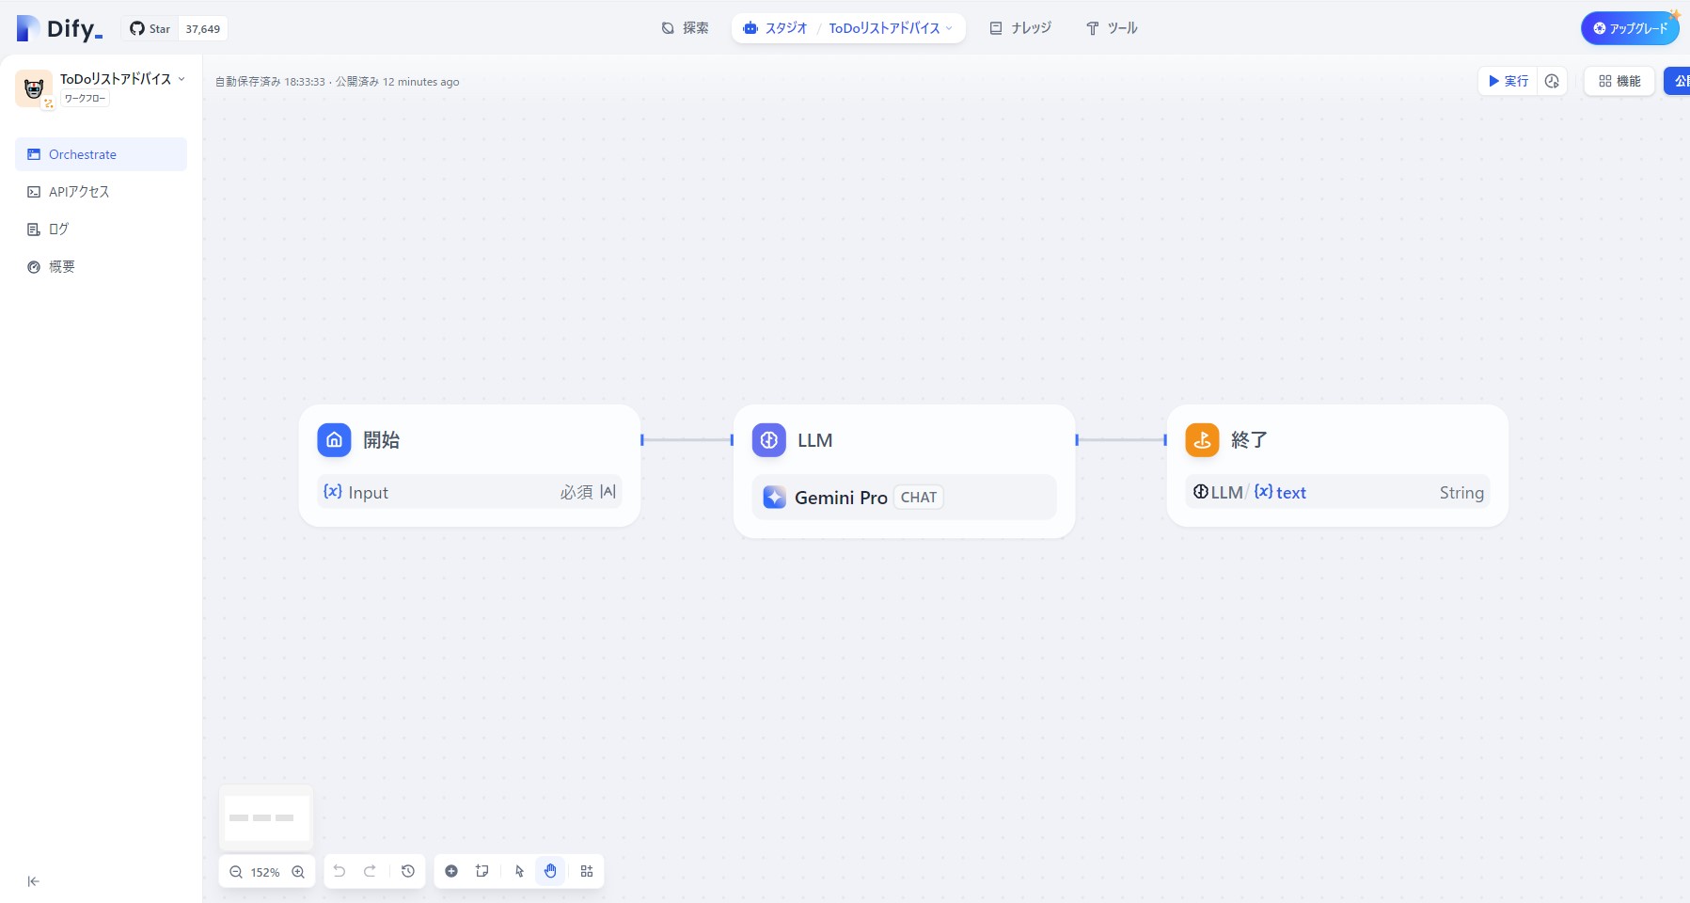
Task: Add a note with sticky-note icon
Action: tap(482, 871)
